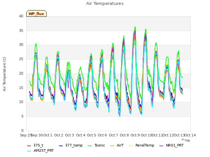
Task: Click the 15 y-axis tick label
Action: 21,88
